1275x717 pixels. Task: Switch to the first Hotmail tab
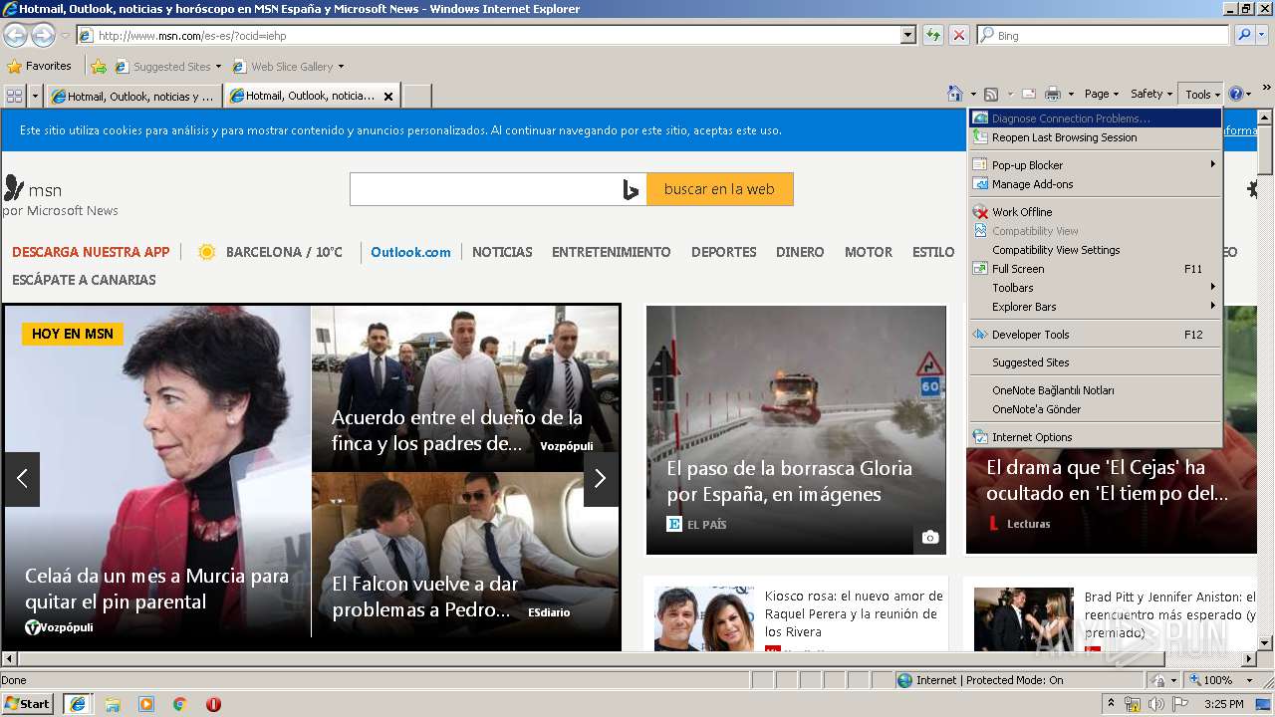tap(134, 97)
